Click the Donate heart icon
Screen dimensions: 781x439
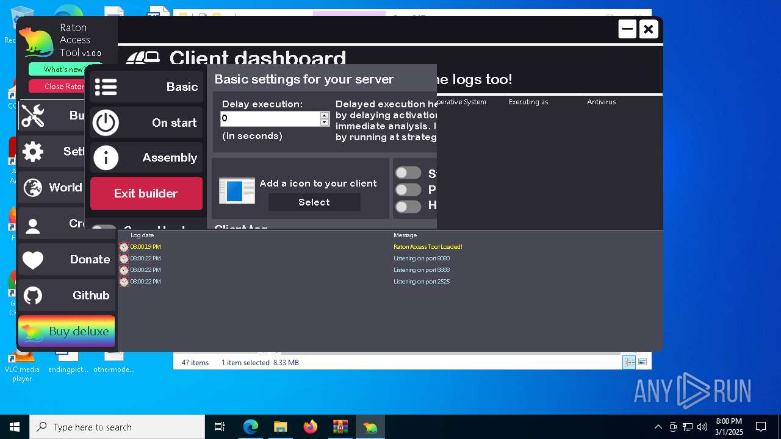coord(33,260)
